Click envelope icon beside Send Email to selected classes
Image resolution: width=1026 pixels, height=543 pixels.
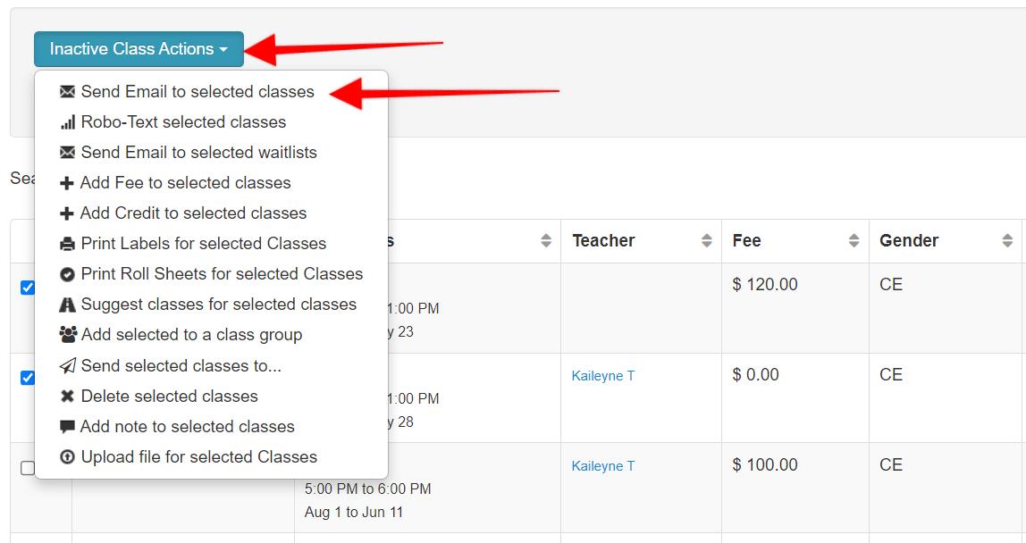pos(67,92)
